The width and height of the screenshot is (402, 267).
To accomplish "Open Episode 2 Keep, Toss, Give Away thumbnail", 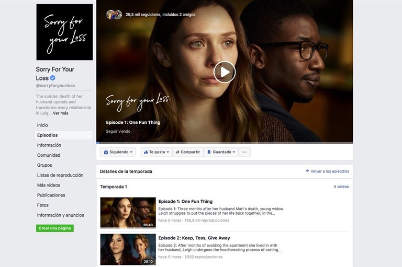I will (128, 249).
